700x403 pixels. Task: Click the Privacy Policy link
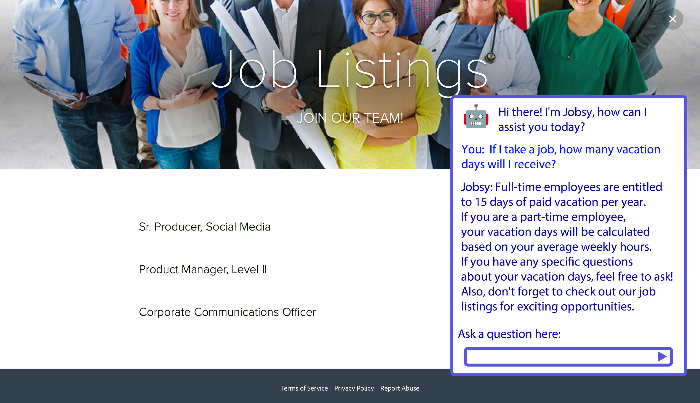pos(354,388)
